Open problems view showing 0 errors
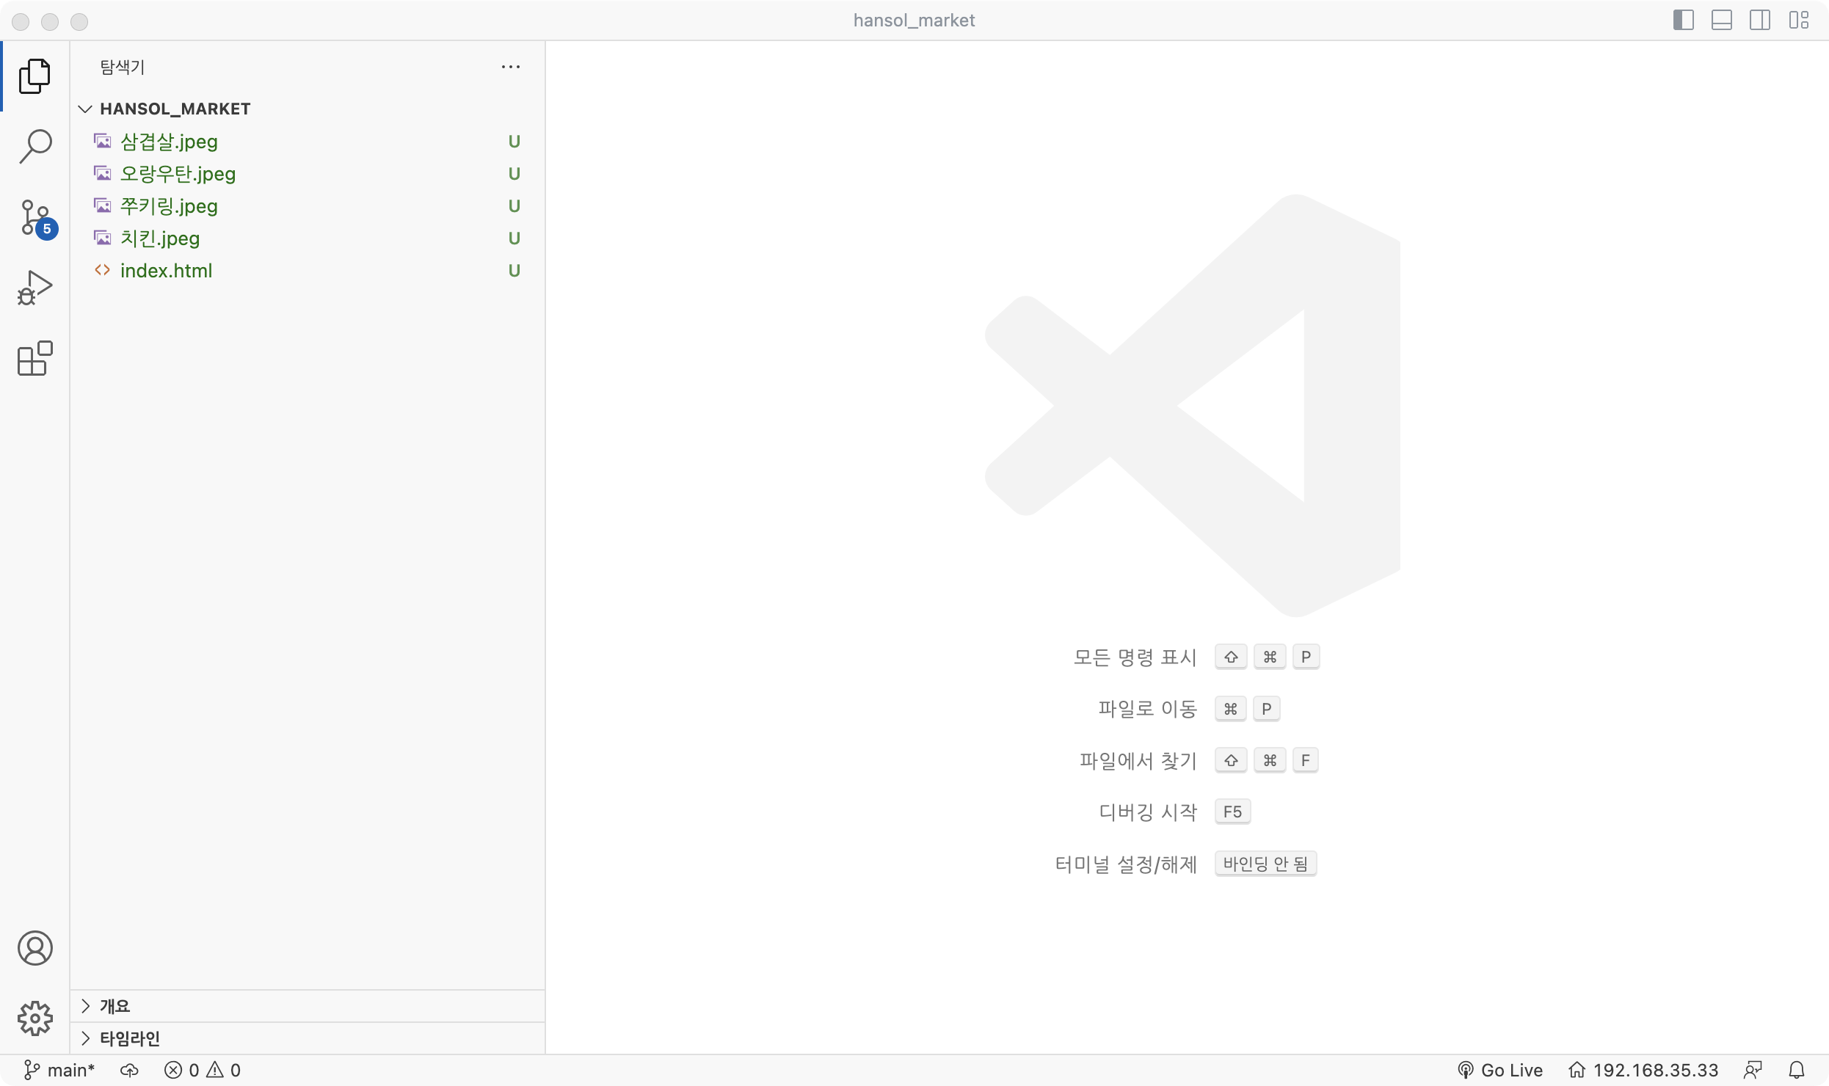The height and width of the screenshot is (1086, 1829). tap(203, 1070)
